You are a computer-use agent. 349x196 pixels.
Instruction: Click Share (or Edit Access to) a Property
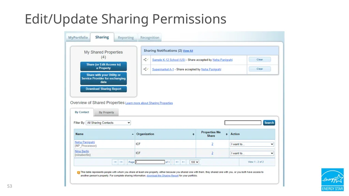click(x=104, y=66)
